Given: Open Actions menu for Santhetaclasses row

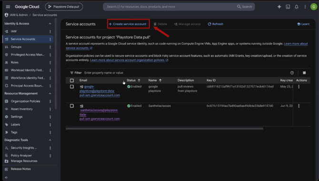Looking at the screenshot, I should [299, 106].
